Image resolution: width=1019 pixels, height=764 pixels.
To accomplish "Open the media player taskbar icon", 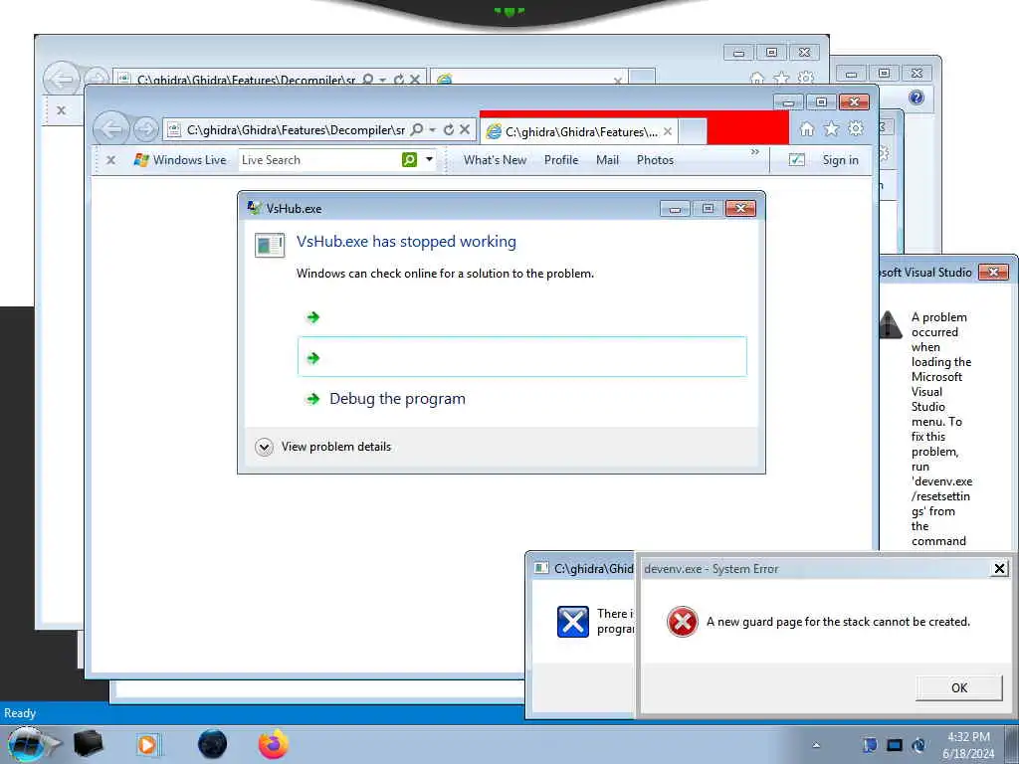I will (147, 744).
